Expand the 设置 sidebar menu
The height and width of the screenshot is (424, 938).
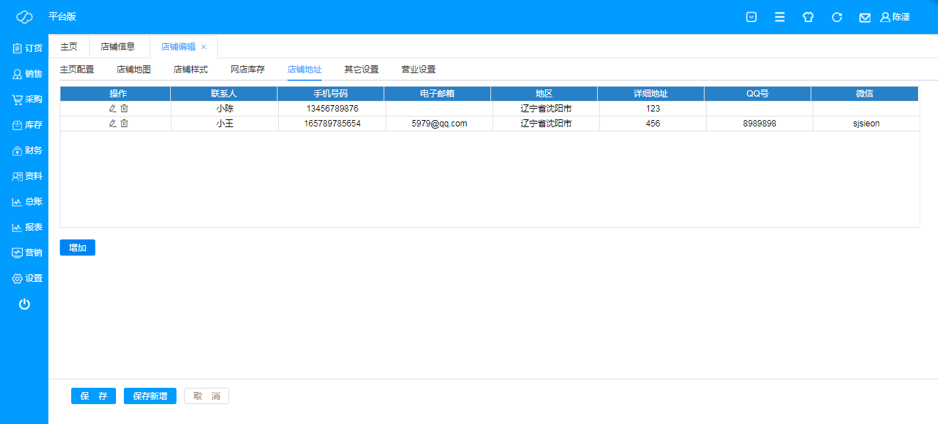[27, 278]
